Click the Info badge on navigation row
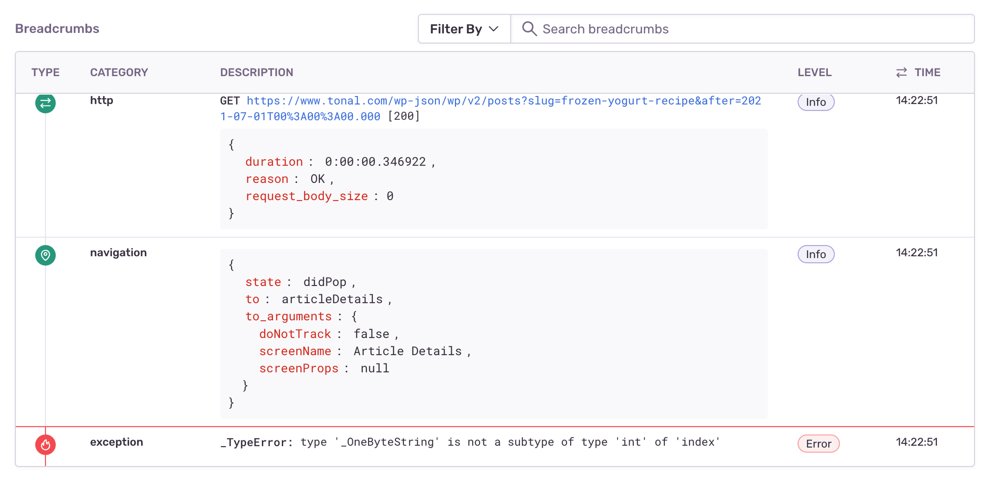 tap(816, 254)
